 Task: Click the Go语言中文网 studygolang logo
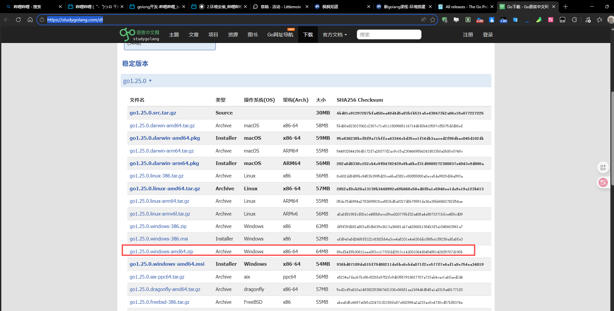point(140,34)
